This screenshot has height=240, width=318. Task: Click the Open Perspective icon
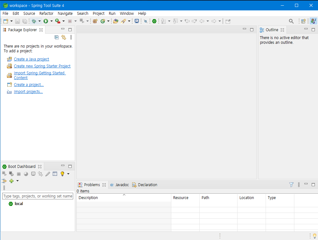[303, 21]
